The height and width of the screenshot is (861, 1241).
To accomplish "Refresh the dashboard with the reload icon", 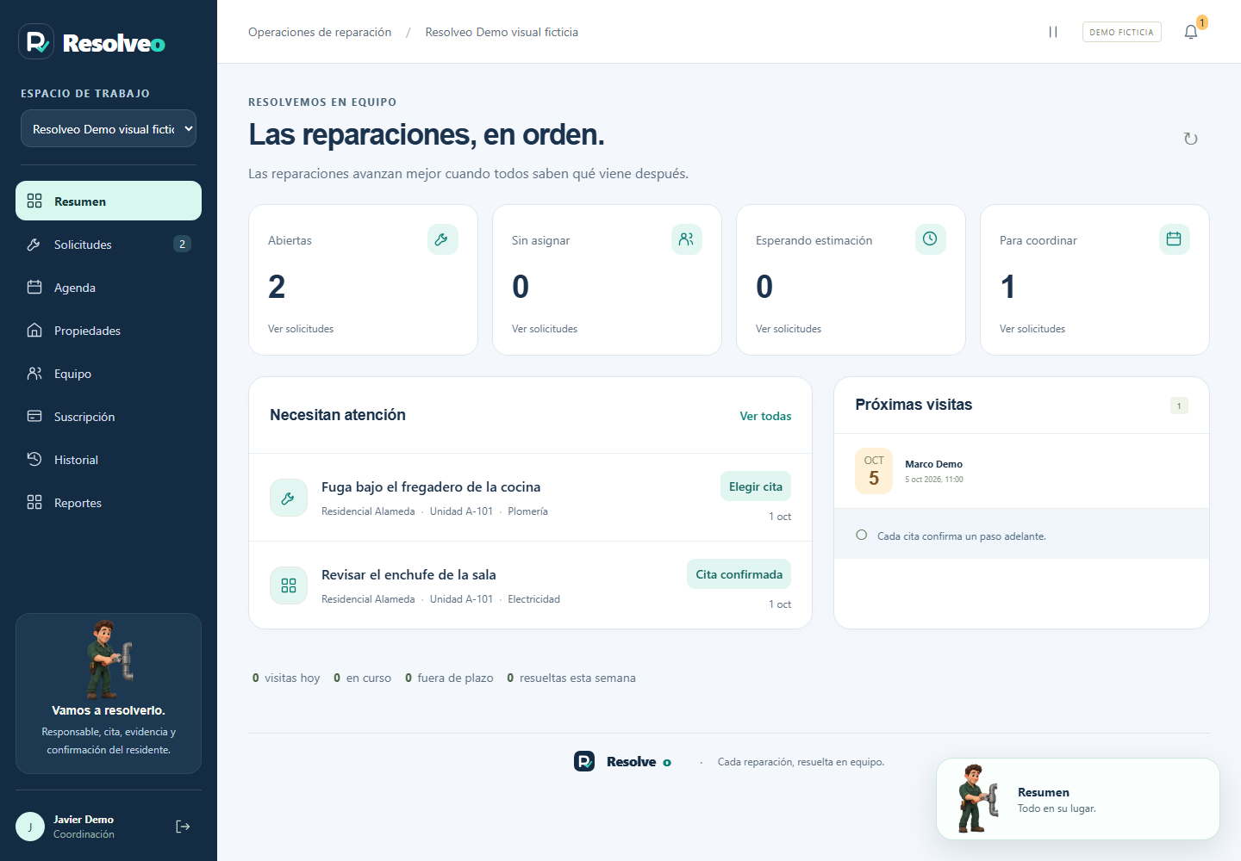I will [x=1191, y=139].
